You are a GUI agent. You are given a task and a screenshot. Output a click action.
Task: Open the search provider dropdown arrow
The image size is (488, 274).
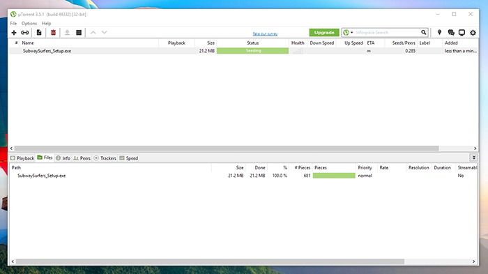351,32
